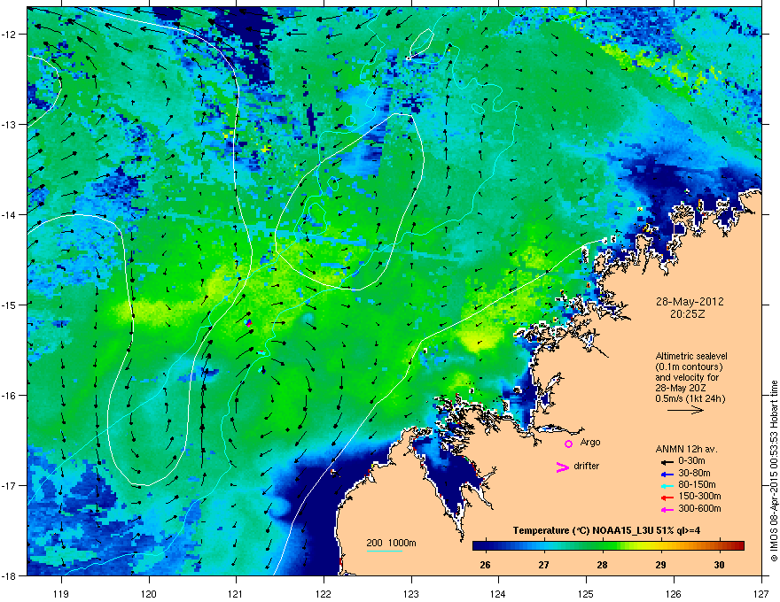The height and width of the screenshot is (602, 780).
Task: Click the Temperature NOAA15_L3U colorbar title
Action: tap(606, 530)
